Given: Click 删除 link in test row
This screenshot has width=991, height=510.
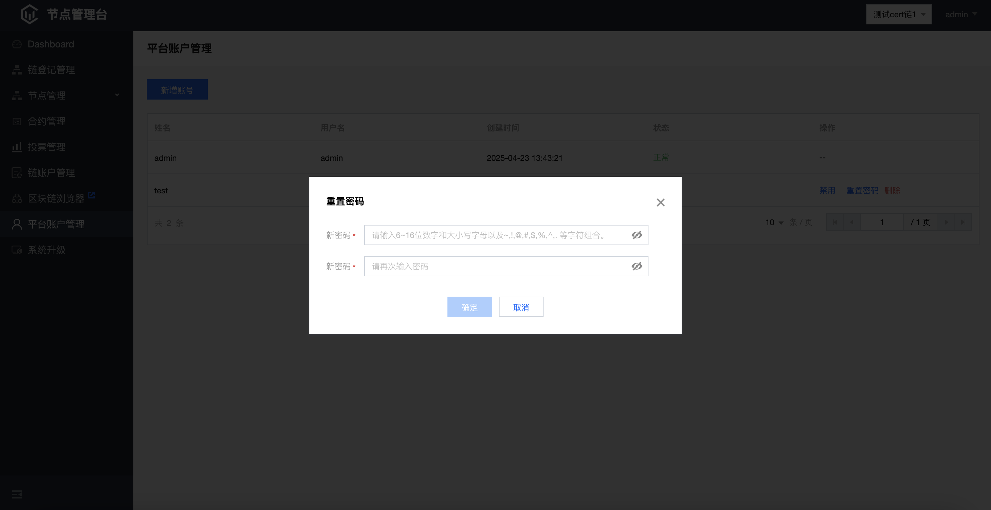Looking at the screenshot, I should pyautogui.click(x=892, y=190).
